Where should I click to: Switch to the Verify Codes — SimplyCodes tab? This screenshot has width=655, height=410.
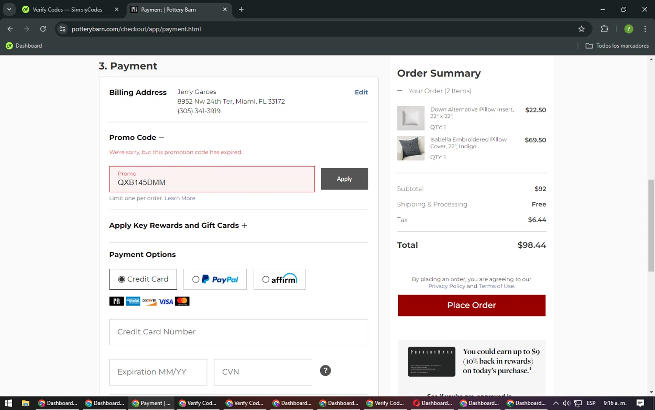click(x=67, y=10)
